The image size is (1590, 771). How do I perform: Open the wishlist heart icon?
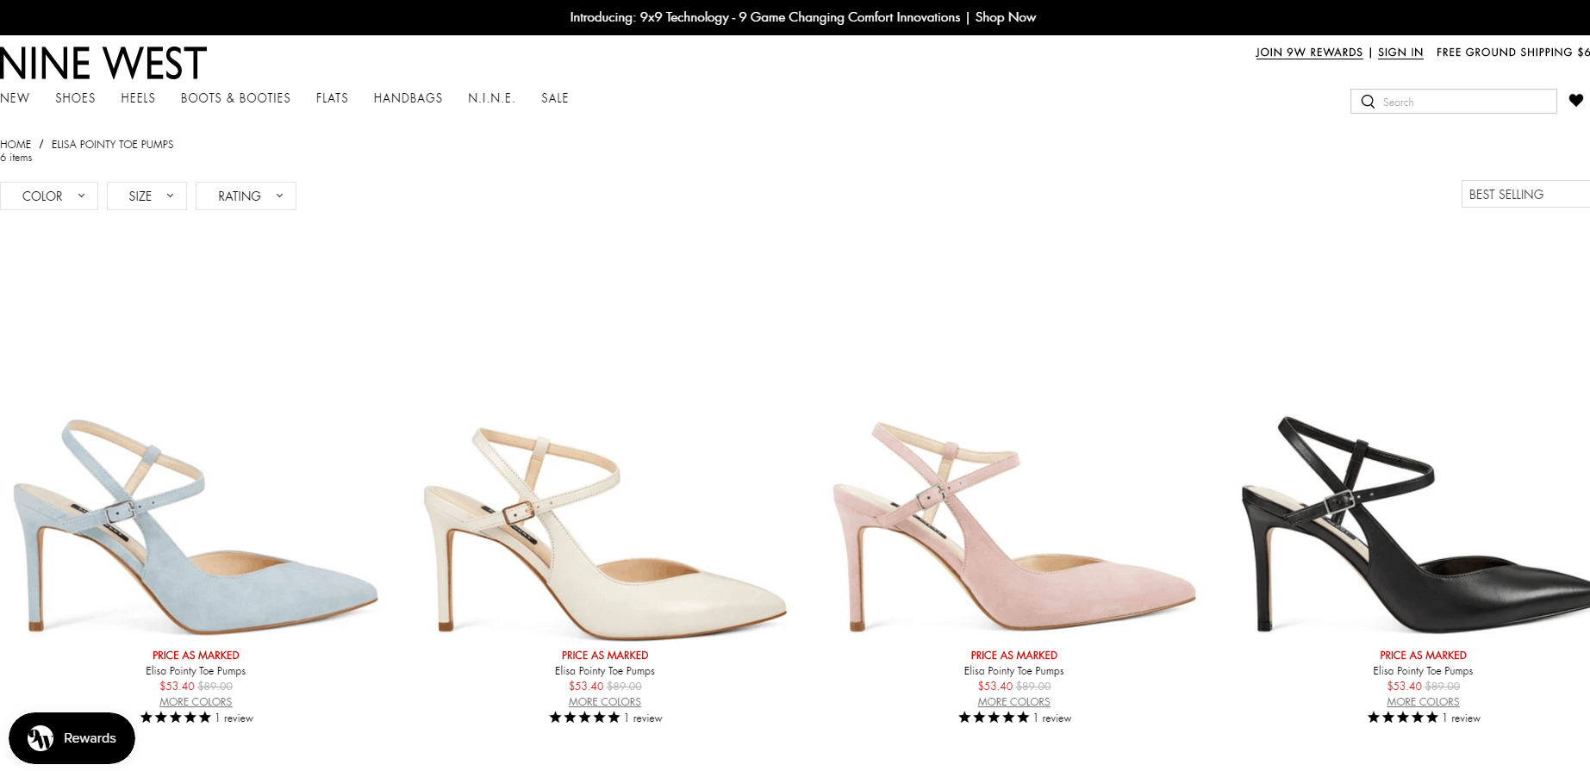coord(1576,101)
